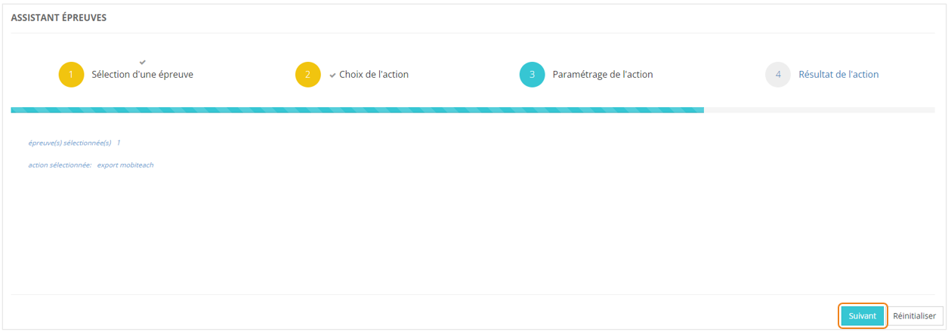Click the striped filled part of progress bar

[x=357, y=110]
